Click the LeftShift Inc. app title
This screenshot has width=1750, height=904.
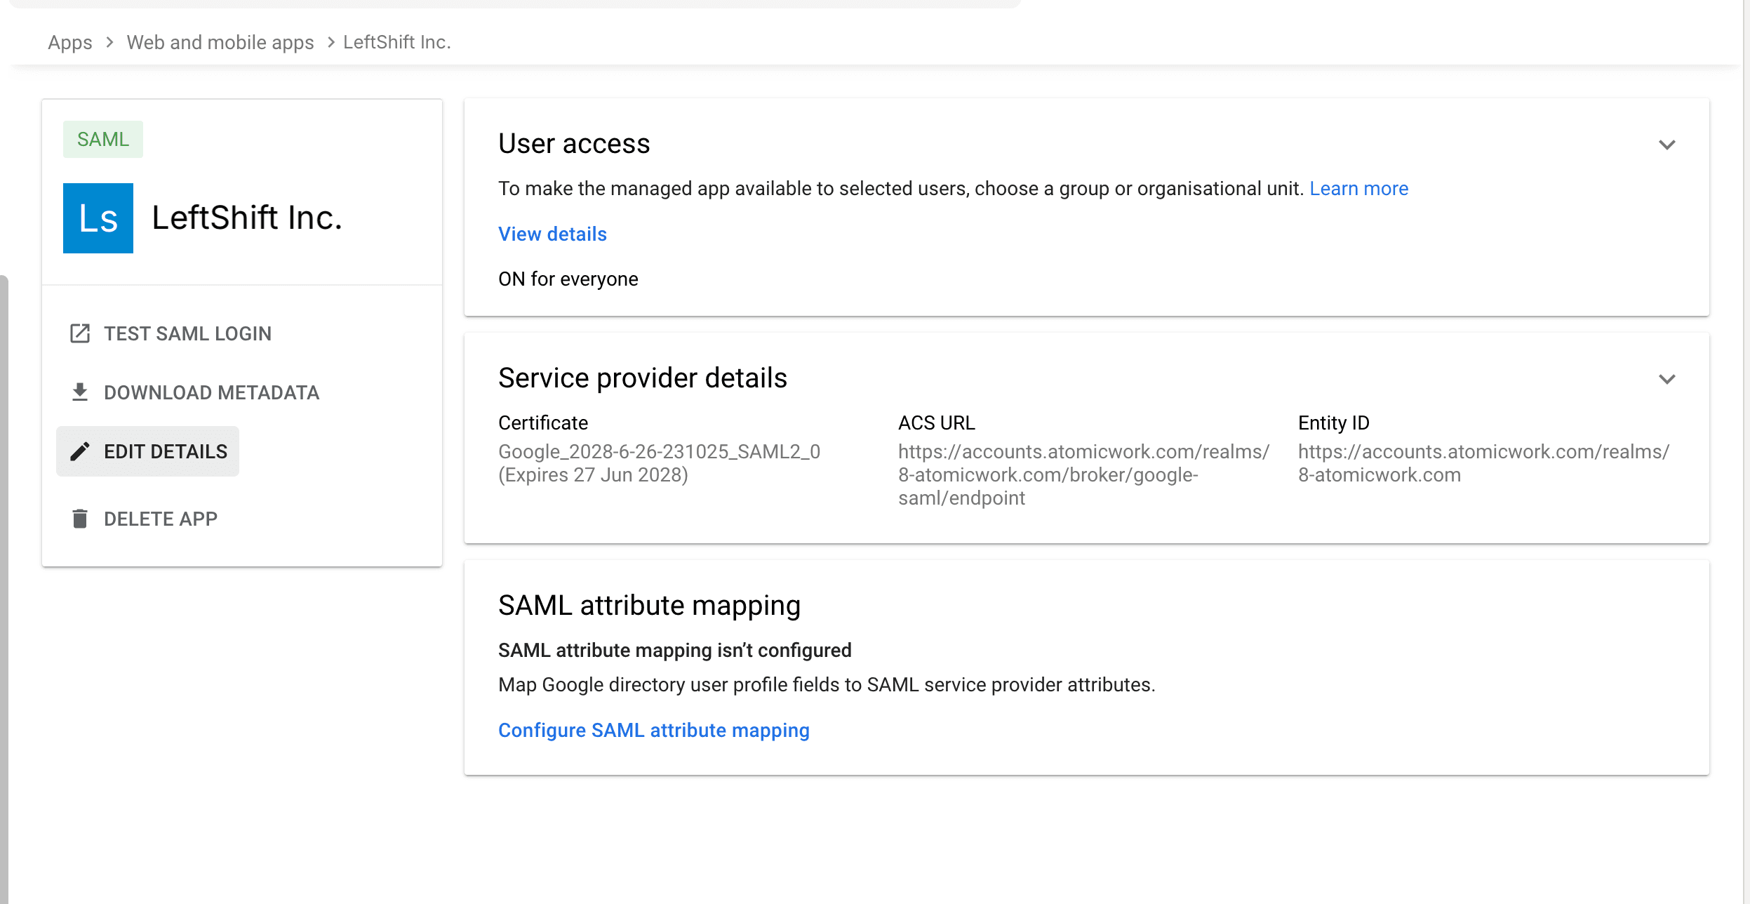tap(247, 218)
